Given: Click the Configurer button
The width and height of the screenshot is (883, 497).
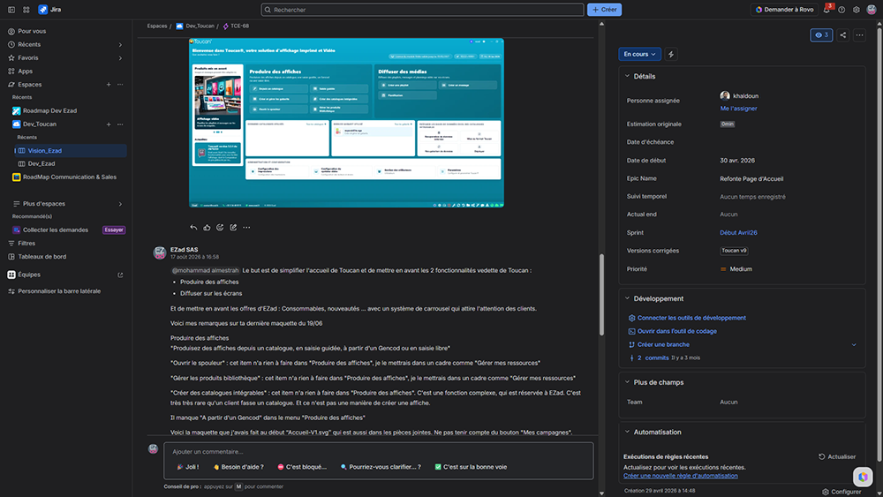Looking at the screenshot, I should click(841, 492).
